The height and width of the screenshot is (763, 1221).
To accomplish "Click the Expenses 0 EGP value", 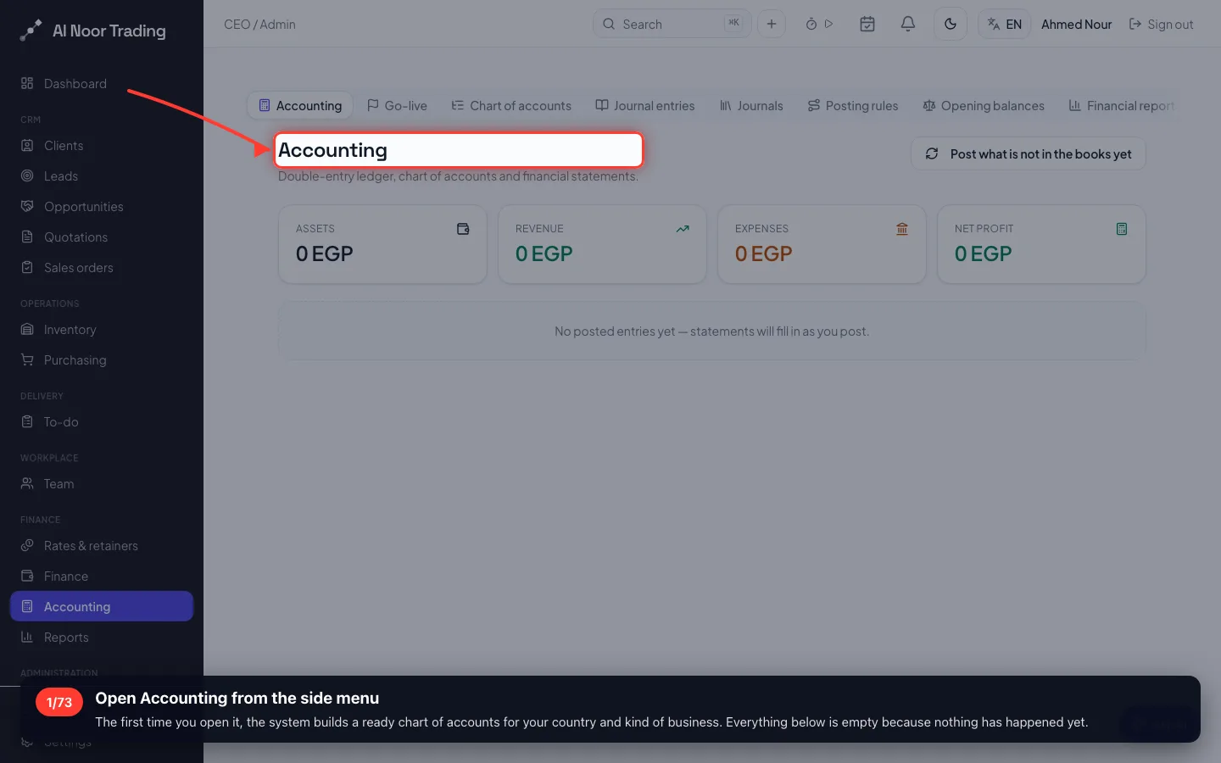I will [x=764, y=253].
